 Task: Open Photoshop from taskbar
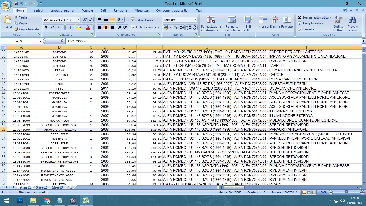pos(20,200)
